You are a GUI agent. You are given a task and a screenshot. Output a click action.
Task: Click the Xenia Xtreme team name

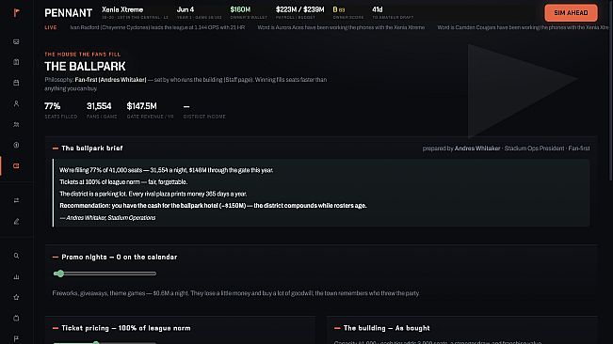[122, 9]
